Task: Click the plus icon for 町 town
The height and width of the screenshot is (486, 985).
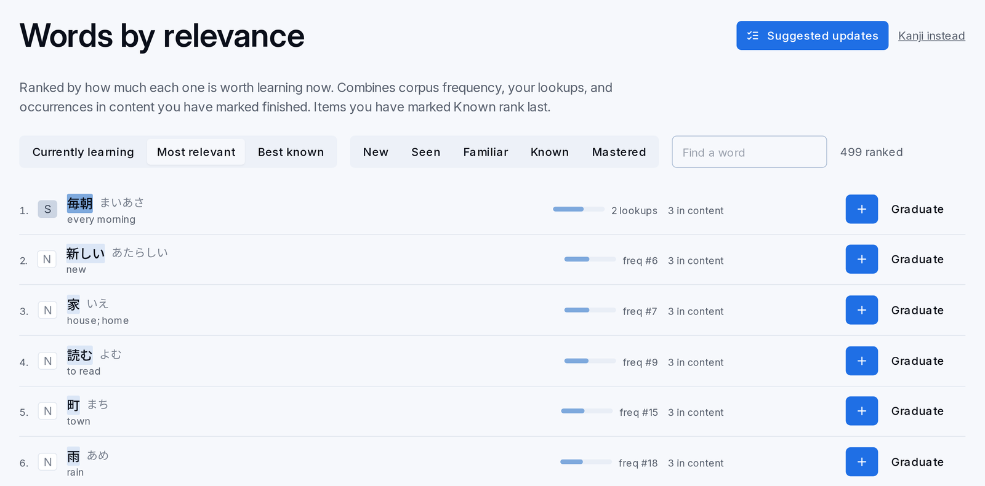Action: [x=861, y=411]
